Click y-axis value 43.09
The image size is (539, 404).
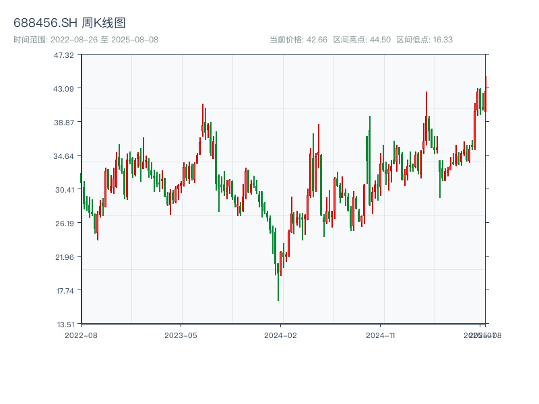[x=63, y=89]
